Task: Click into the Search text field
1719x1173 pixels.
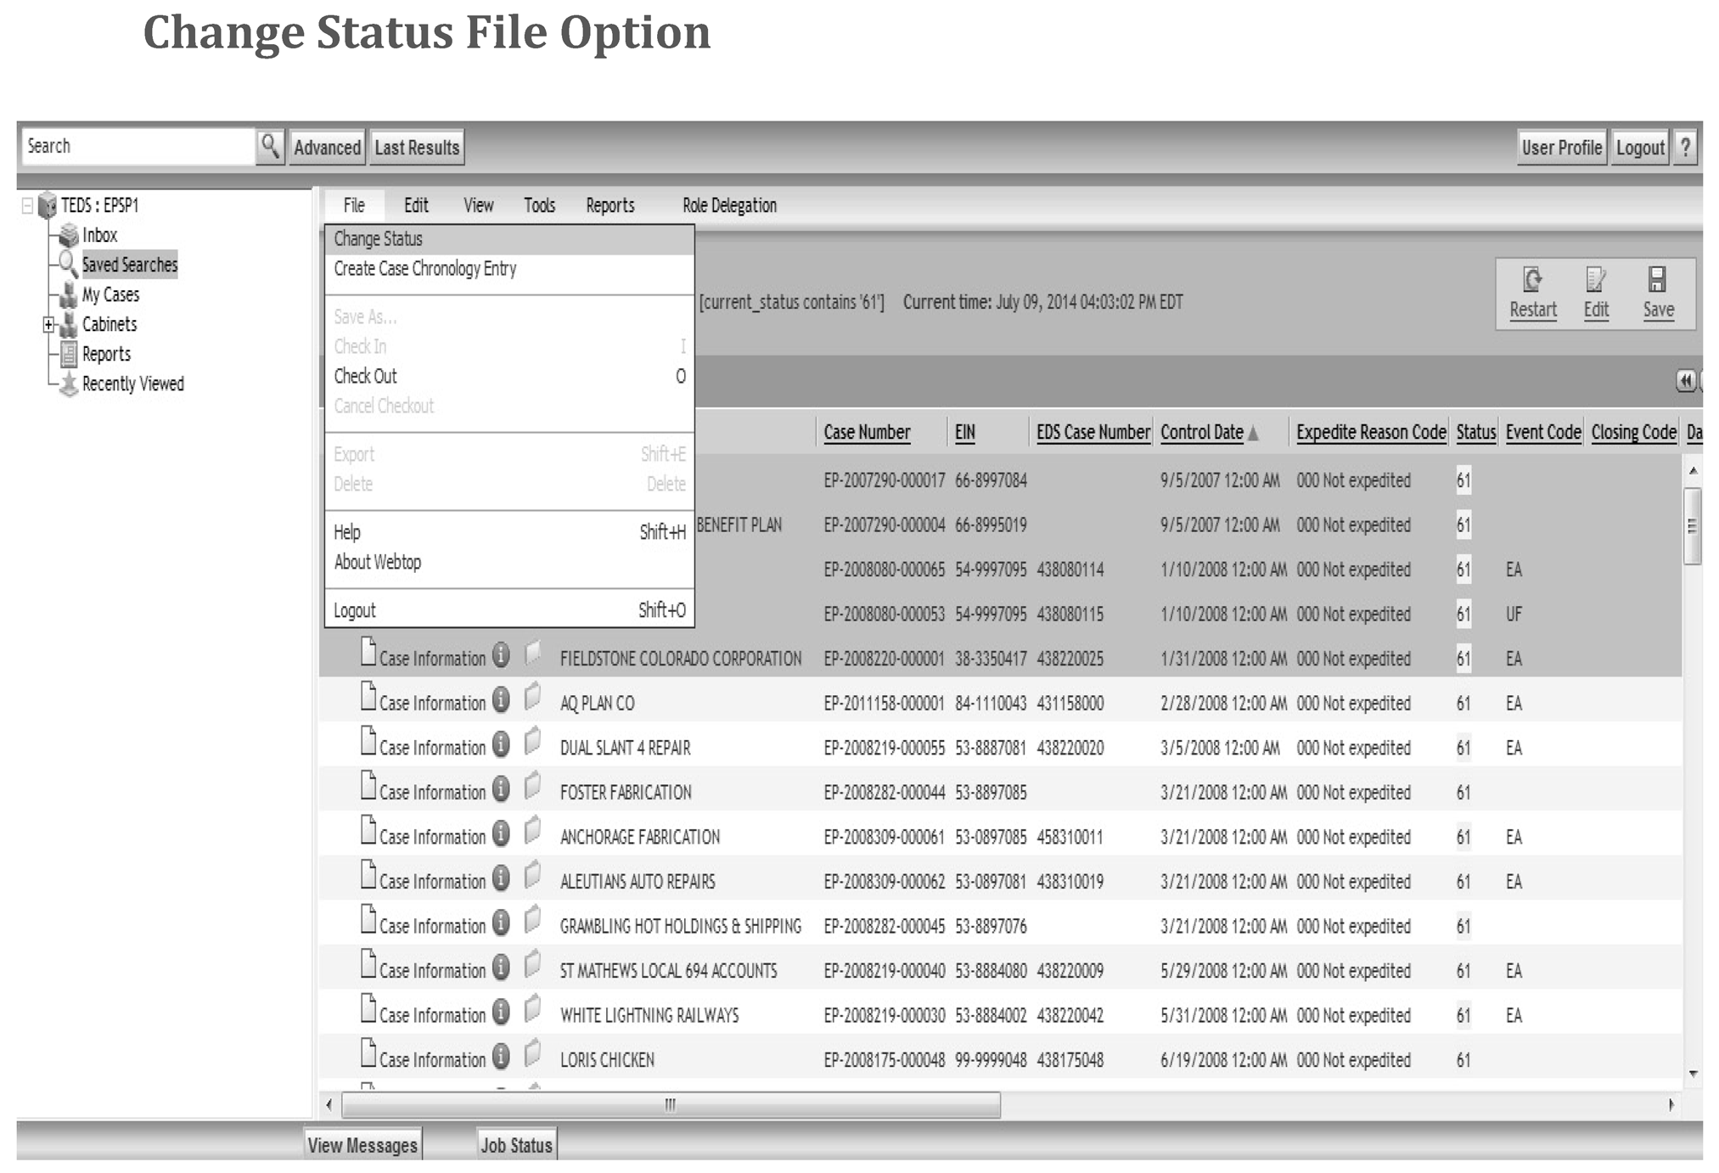Action: [136, 147]
